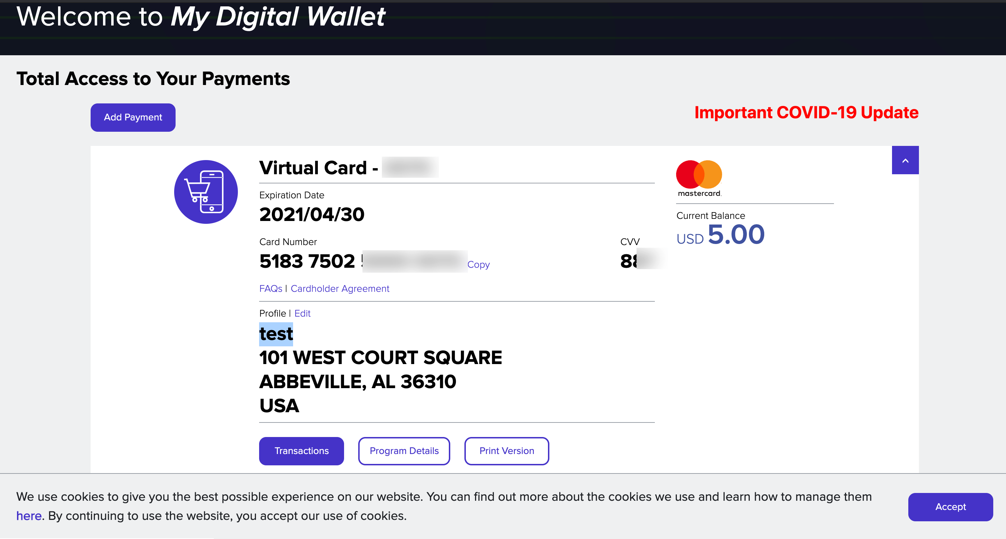Open the Cardholder Agreement link
Image resolution: width=1006 pixels, height=539 pixels.
340,289
